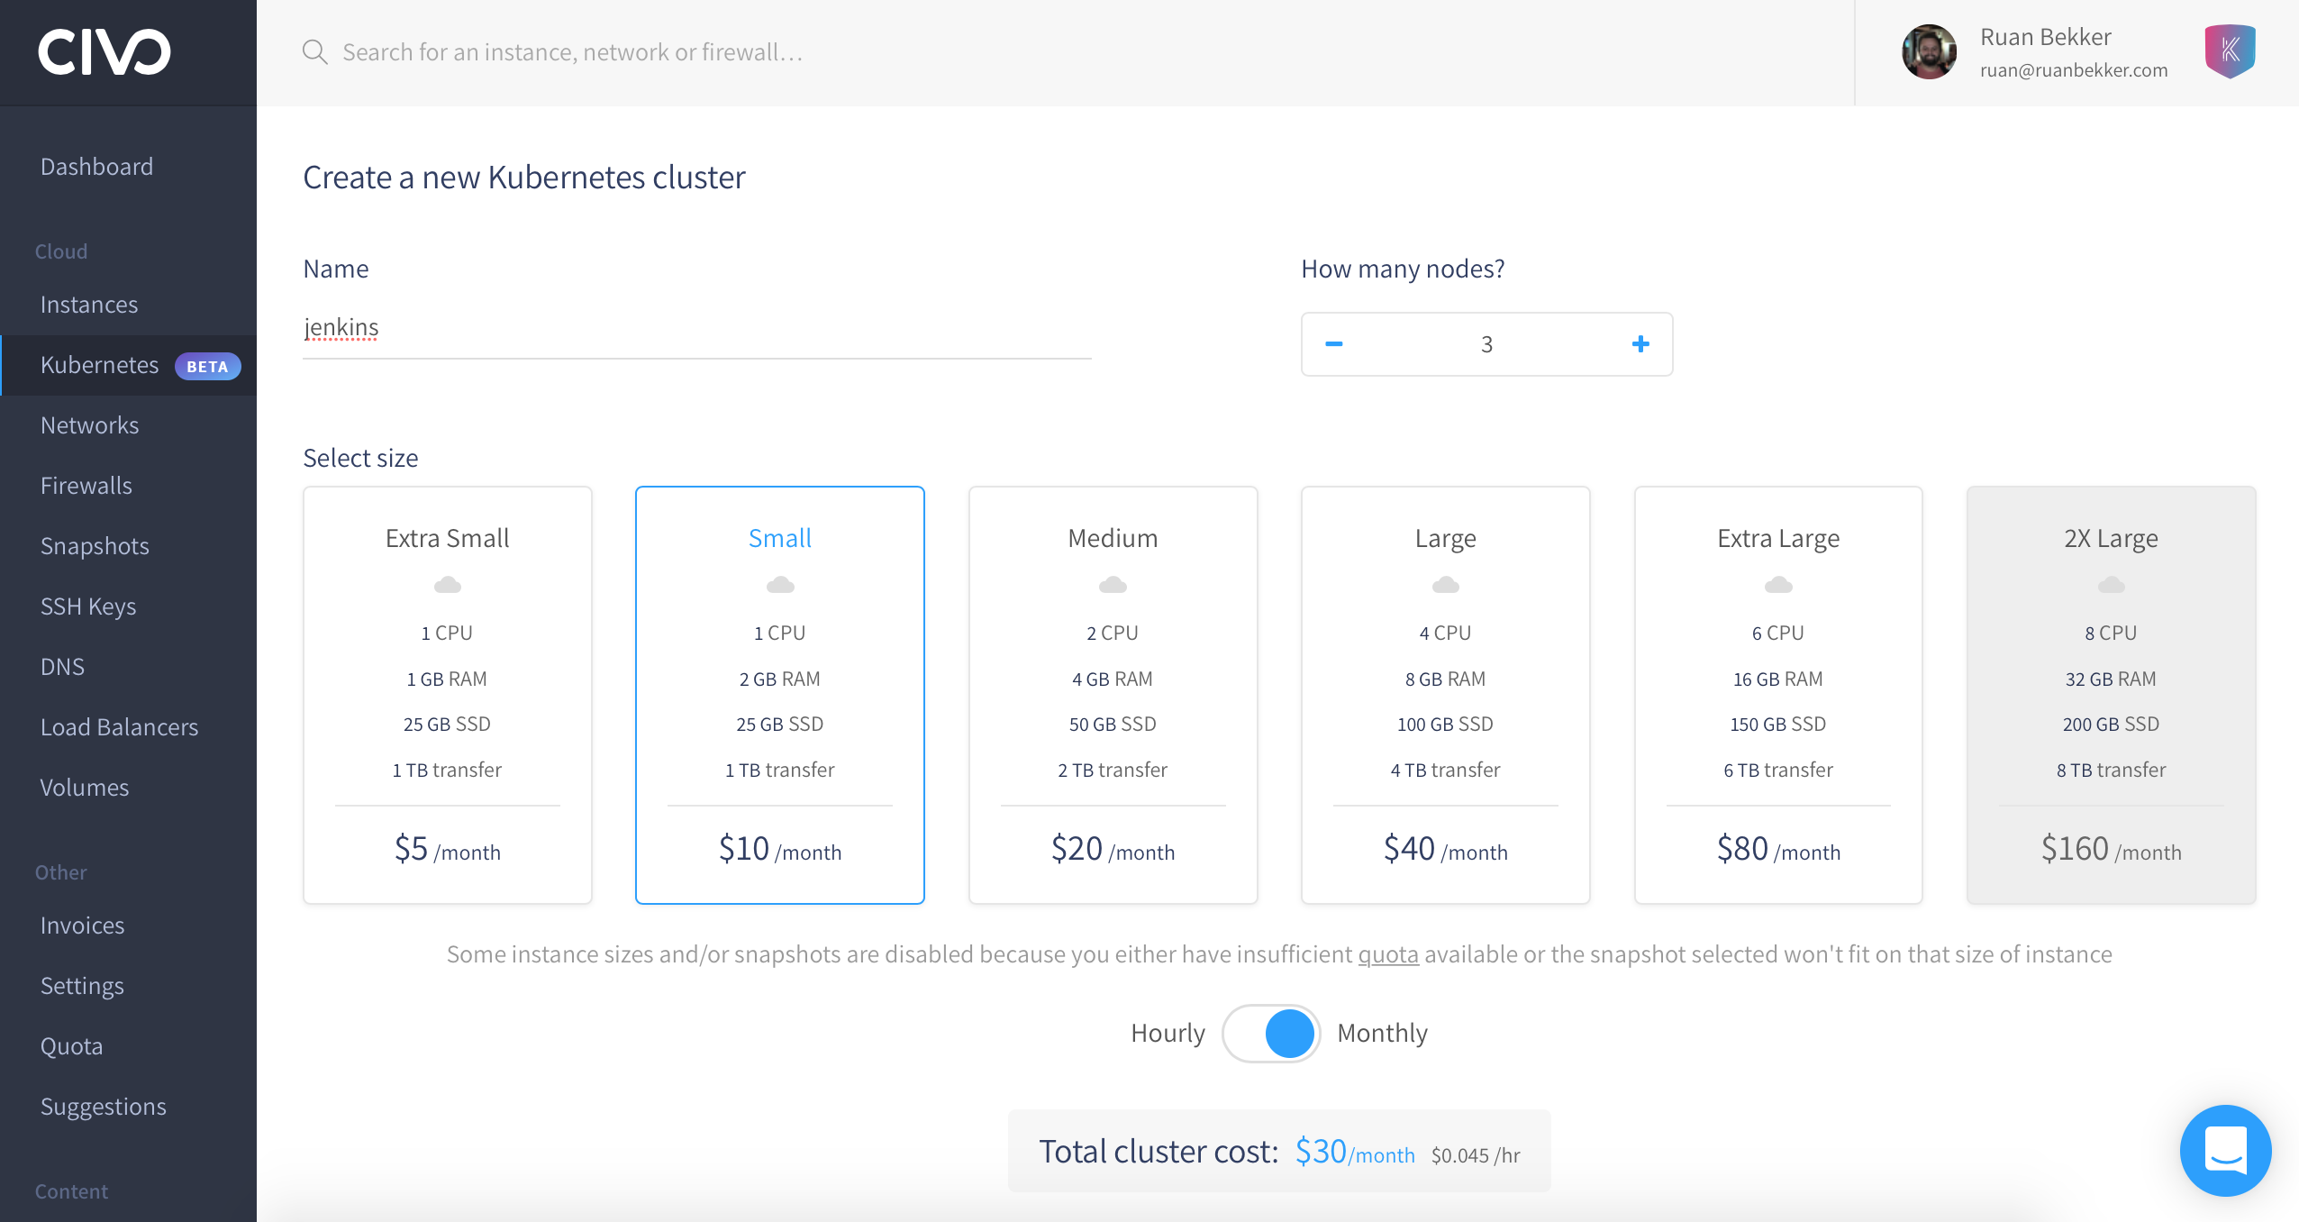The width and height of the screenshot is (2299, 1222).
Task: Follow the quota link in the notice
Action: [x=1388, y=954]
